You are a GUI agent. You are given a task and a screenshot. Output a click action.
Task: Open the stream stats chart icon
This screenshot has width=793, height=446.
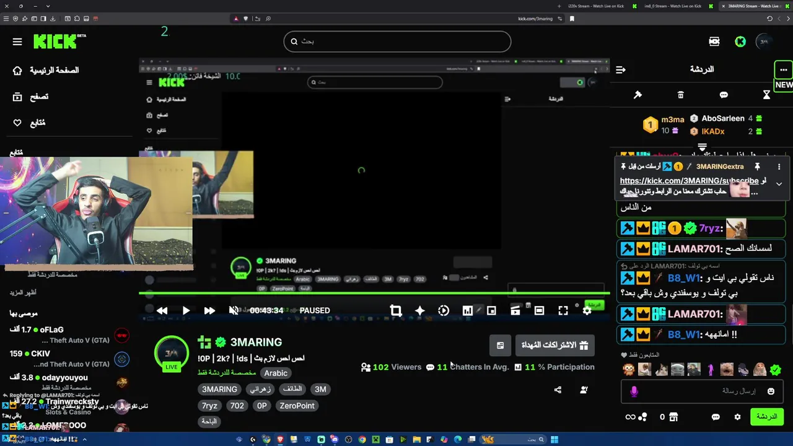(x=468, y=310)
